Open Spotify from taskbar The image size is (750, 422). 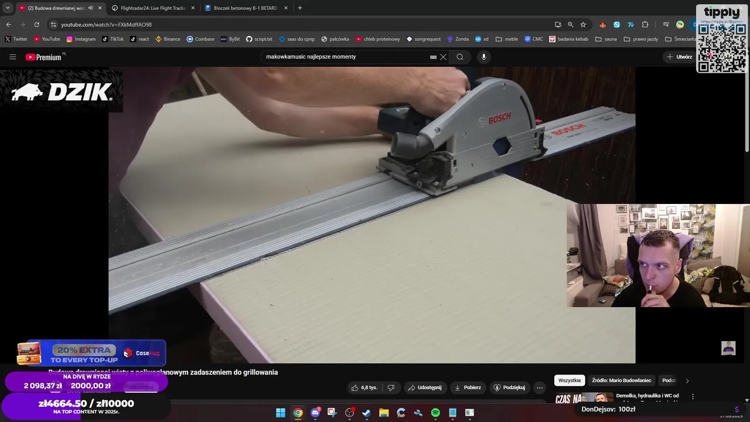435,413
